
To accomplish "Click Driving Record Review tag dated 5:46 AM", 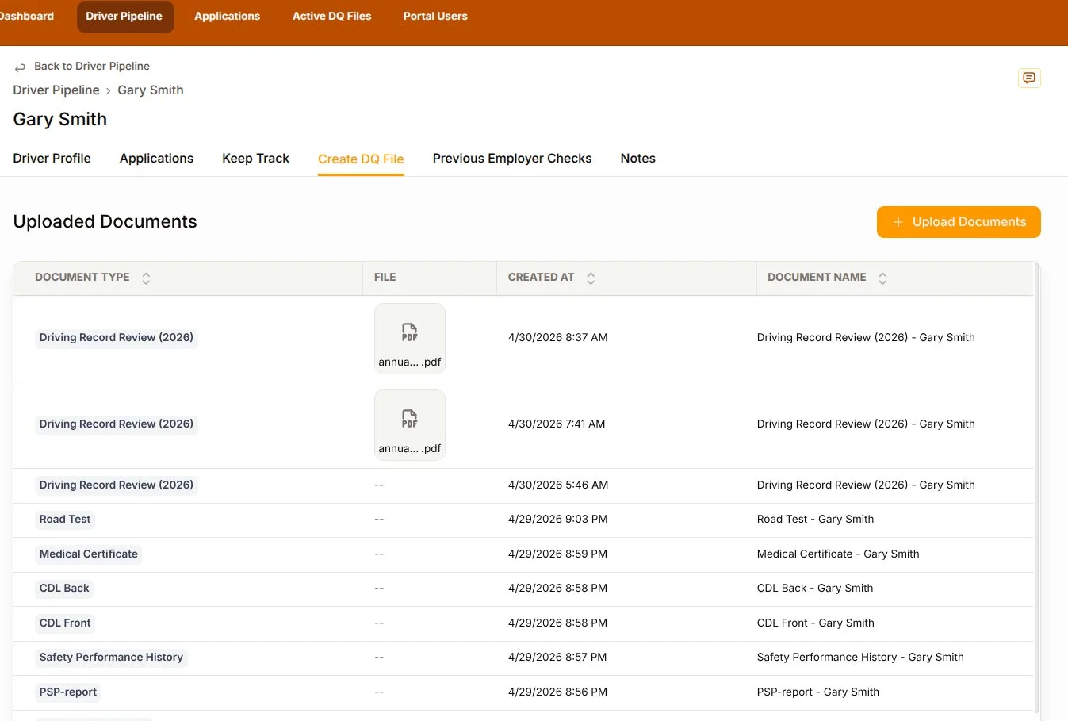I will point(117,485).
